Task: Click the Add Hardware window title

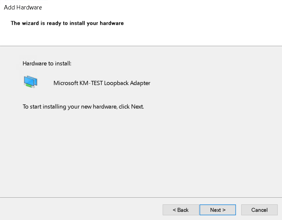Action: pos(23,7)
